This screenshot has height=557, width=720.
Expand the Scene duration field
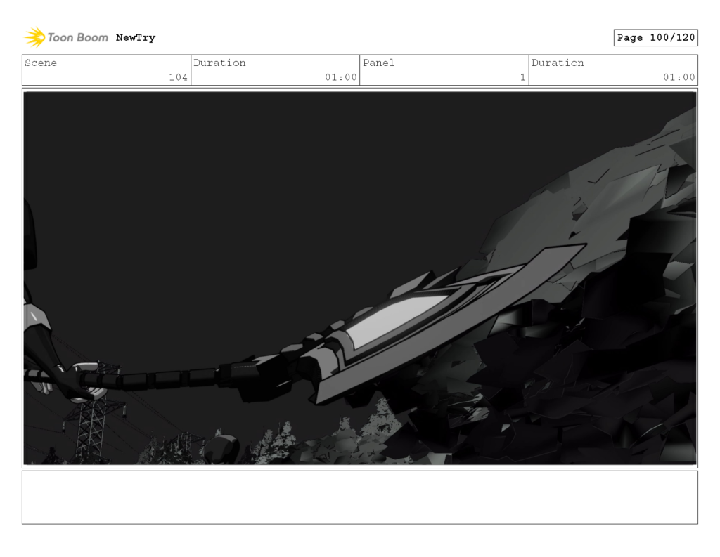point(274,70)
